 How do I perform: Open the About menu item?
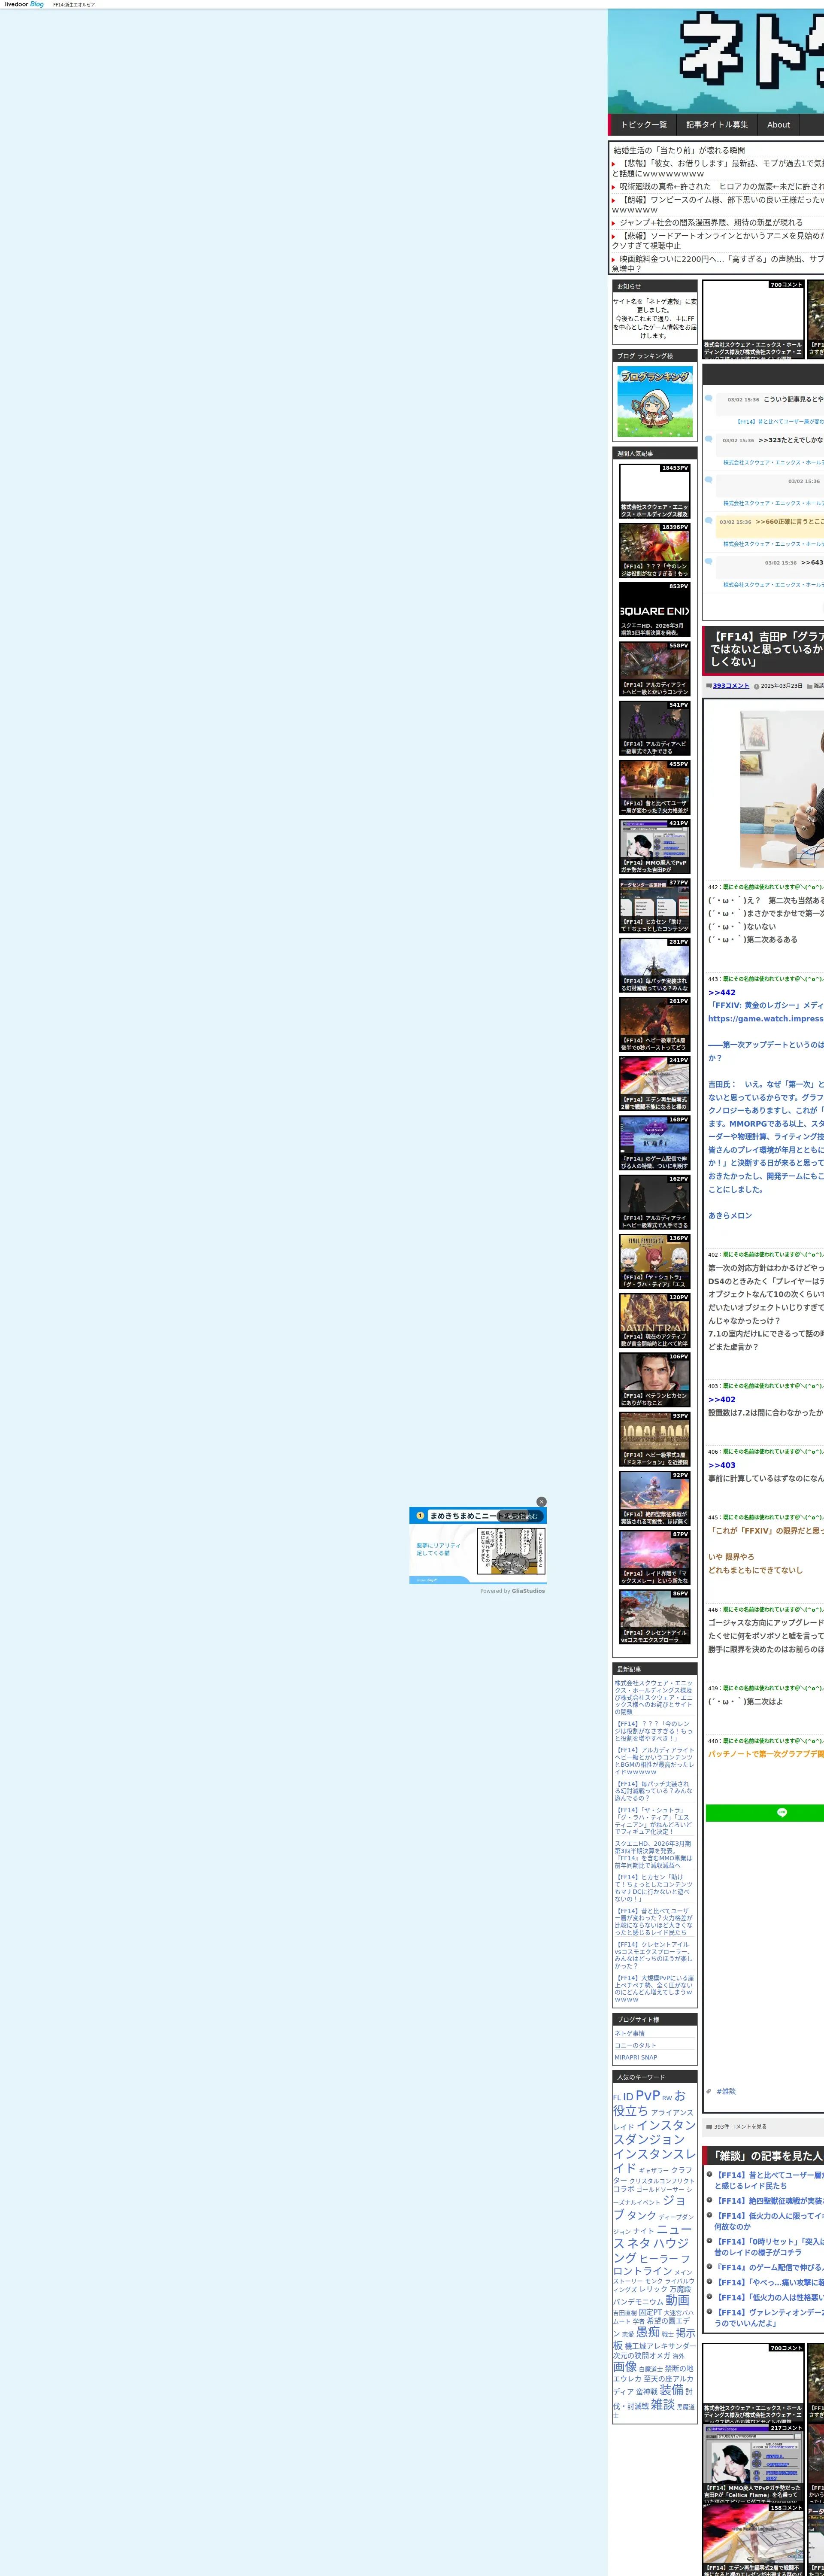[778, 125]
